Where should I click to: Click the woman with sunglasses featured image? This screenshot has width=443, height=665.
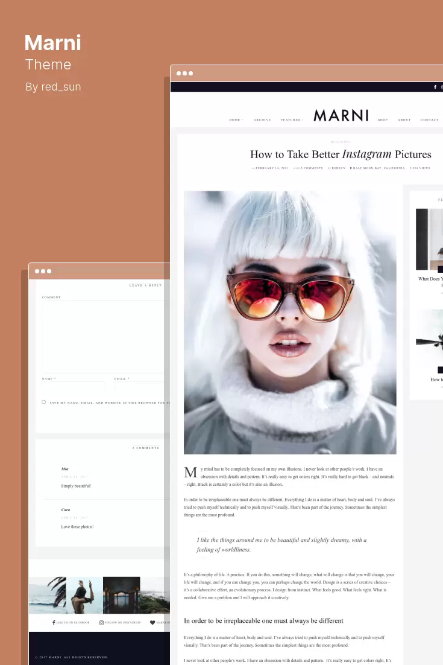click(x=290, y=322)
